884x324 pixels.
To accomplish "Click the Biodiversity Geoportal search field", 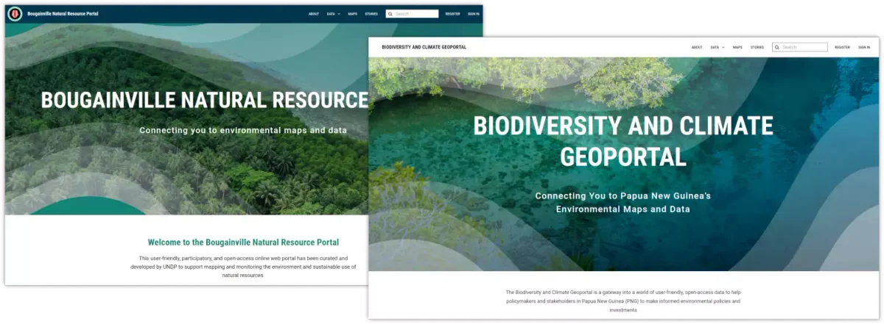I will 800,47.
